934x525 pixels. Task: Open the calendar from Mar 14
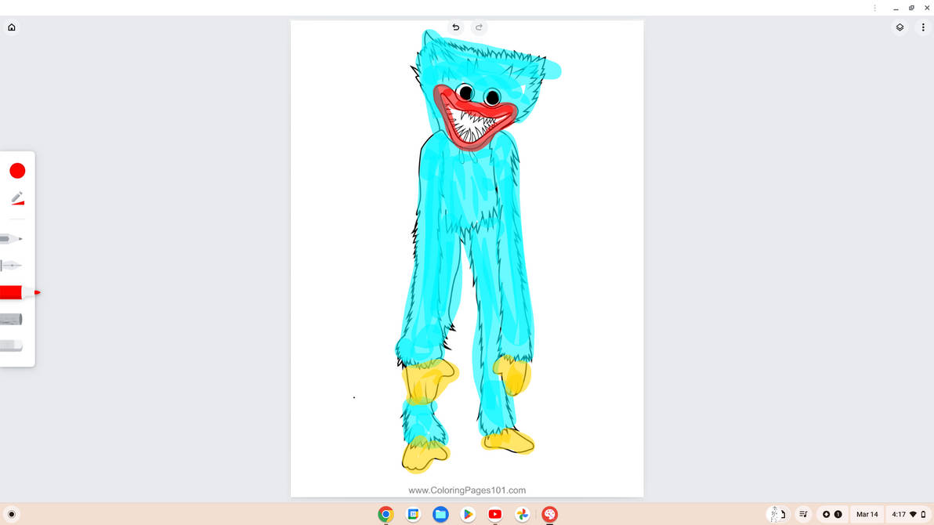[867, 514]
